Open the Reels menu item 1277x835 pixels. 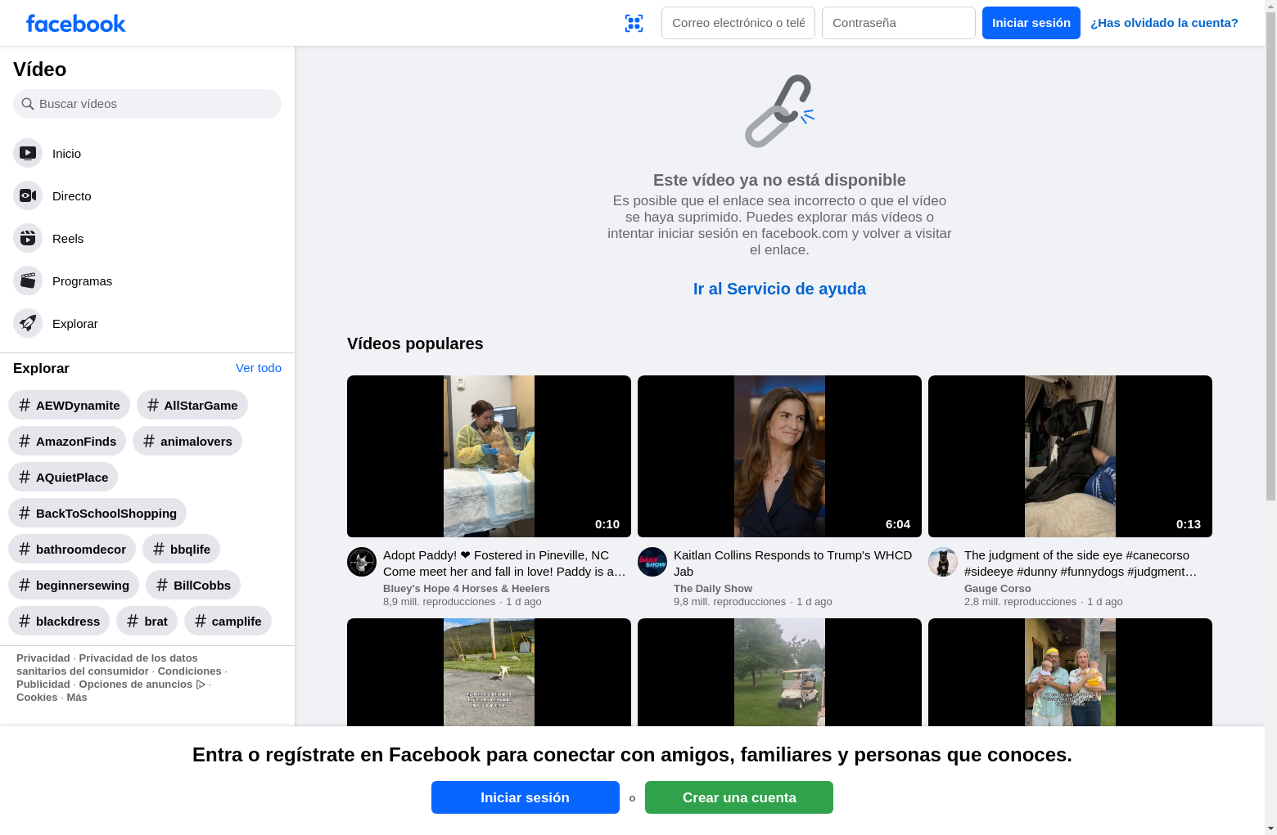click(x=147, y=238)
